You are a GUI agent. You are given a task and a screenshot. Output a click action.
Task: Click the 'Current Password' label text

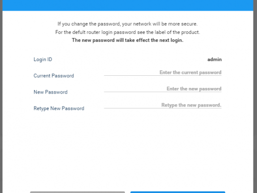(54, 76)
